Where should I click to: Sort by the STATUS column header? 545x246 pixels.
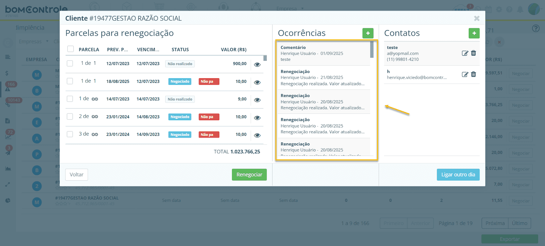(180, 50)
